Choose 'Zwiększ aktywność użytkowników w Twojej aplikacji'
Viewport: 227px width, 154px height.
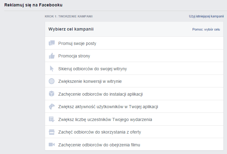(x=134, y=107)
